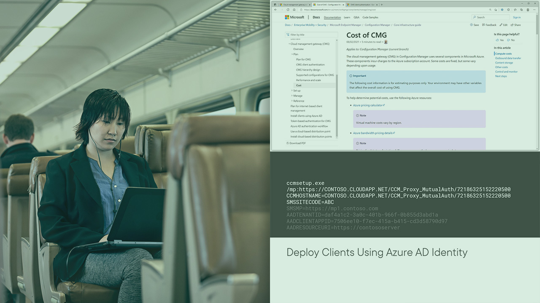This screenshot has width=540, height=303.
Task: Go to browser home via house icon
Action: coord(293,10)
